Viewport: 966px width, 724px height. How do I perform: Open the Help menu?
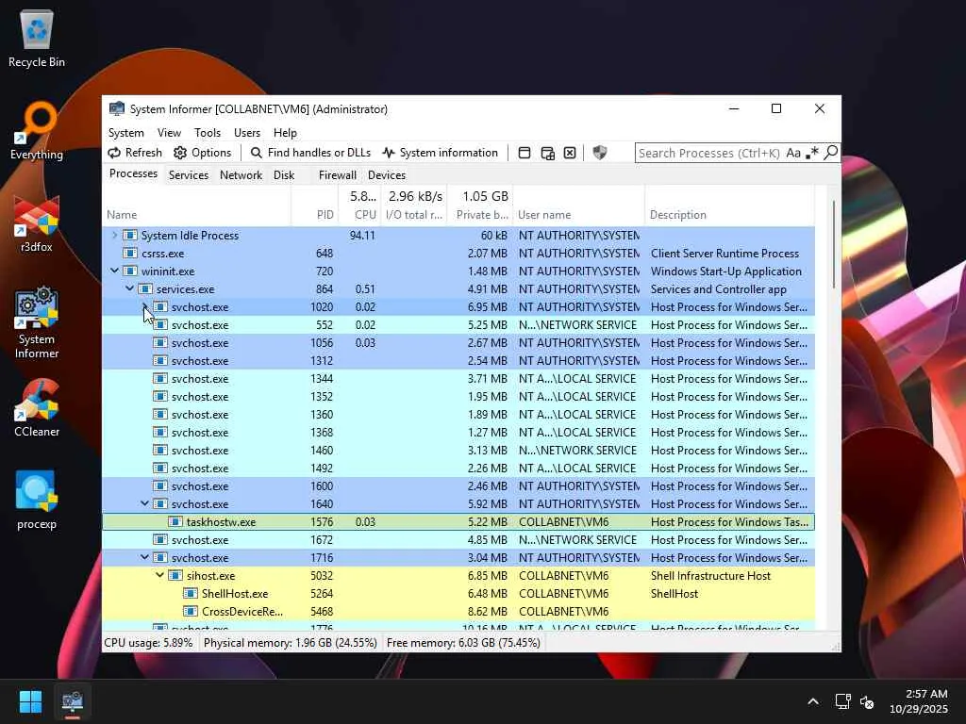point(285,133)
